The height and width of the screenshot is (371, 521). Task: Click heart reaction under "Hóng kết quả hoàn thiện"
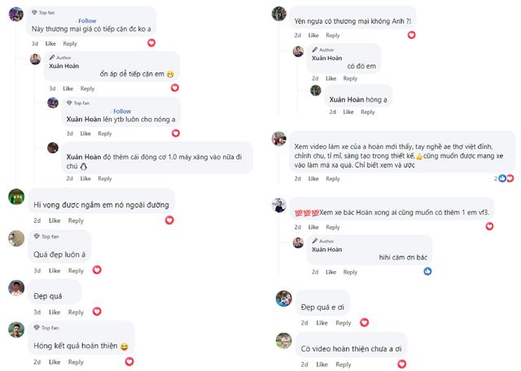coord(129,361)
